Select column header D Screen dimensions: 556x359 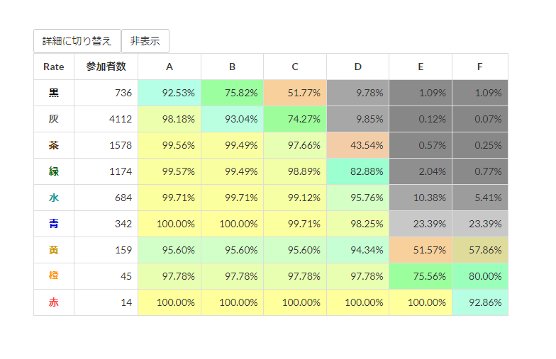coord(357,67)
